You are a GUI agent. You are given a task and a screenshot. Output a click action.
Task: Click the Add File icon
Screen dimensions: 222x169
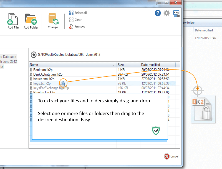13,19
